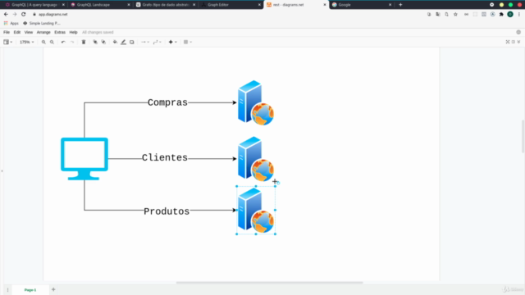The image size is (525, 295).
Task: Toggle fullscreen mode icon
Action: [508, 42]
